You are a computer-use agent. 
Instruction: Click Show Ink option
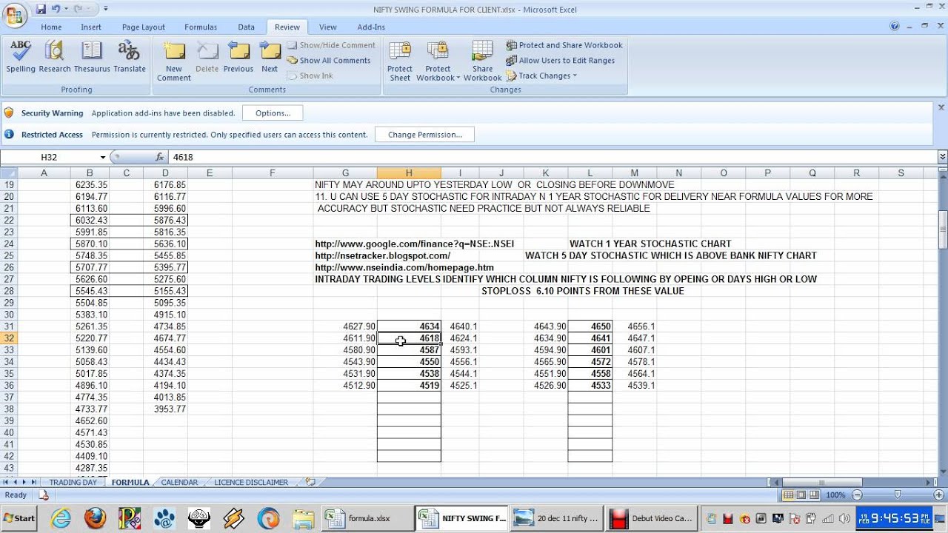310,76
